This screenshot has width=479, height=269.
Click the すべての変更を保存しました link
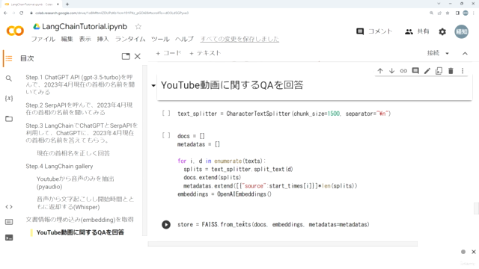pos(239,39)
